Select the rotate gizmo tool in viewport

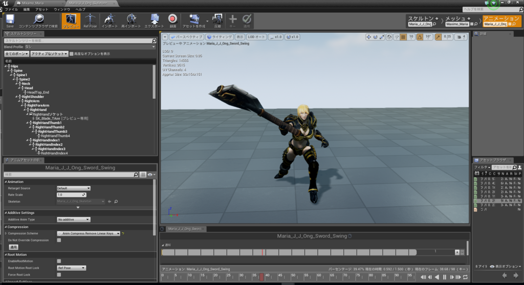click(x=375, y=37)
